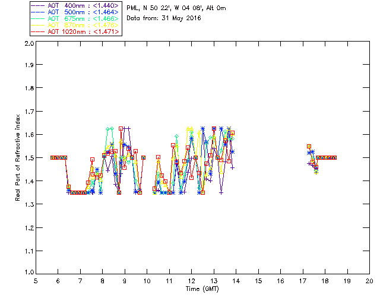This screenshot has height=304, width=380.
Task: Click the x-axis value 20
Action: [369, 281]
